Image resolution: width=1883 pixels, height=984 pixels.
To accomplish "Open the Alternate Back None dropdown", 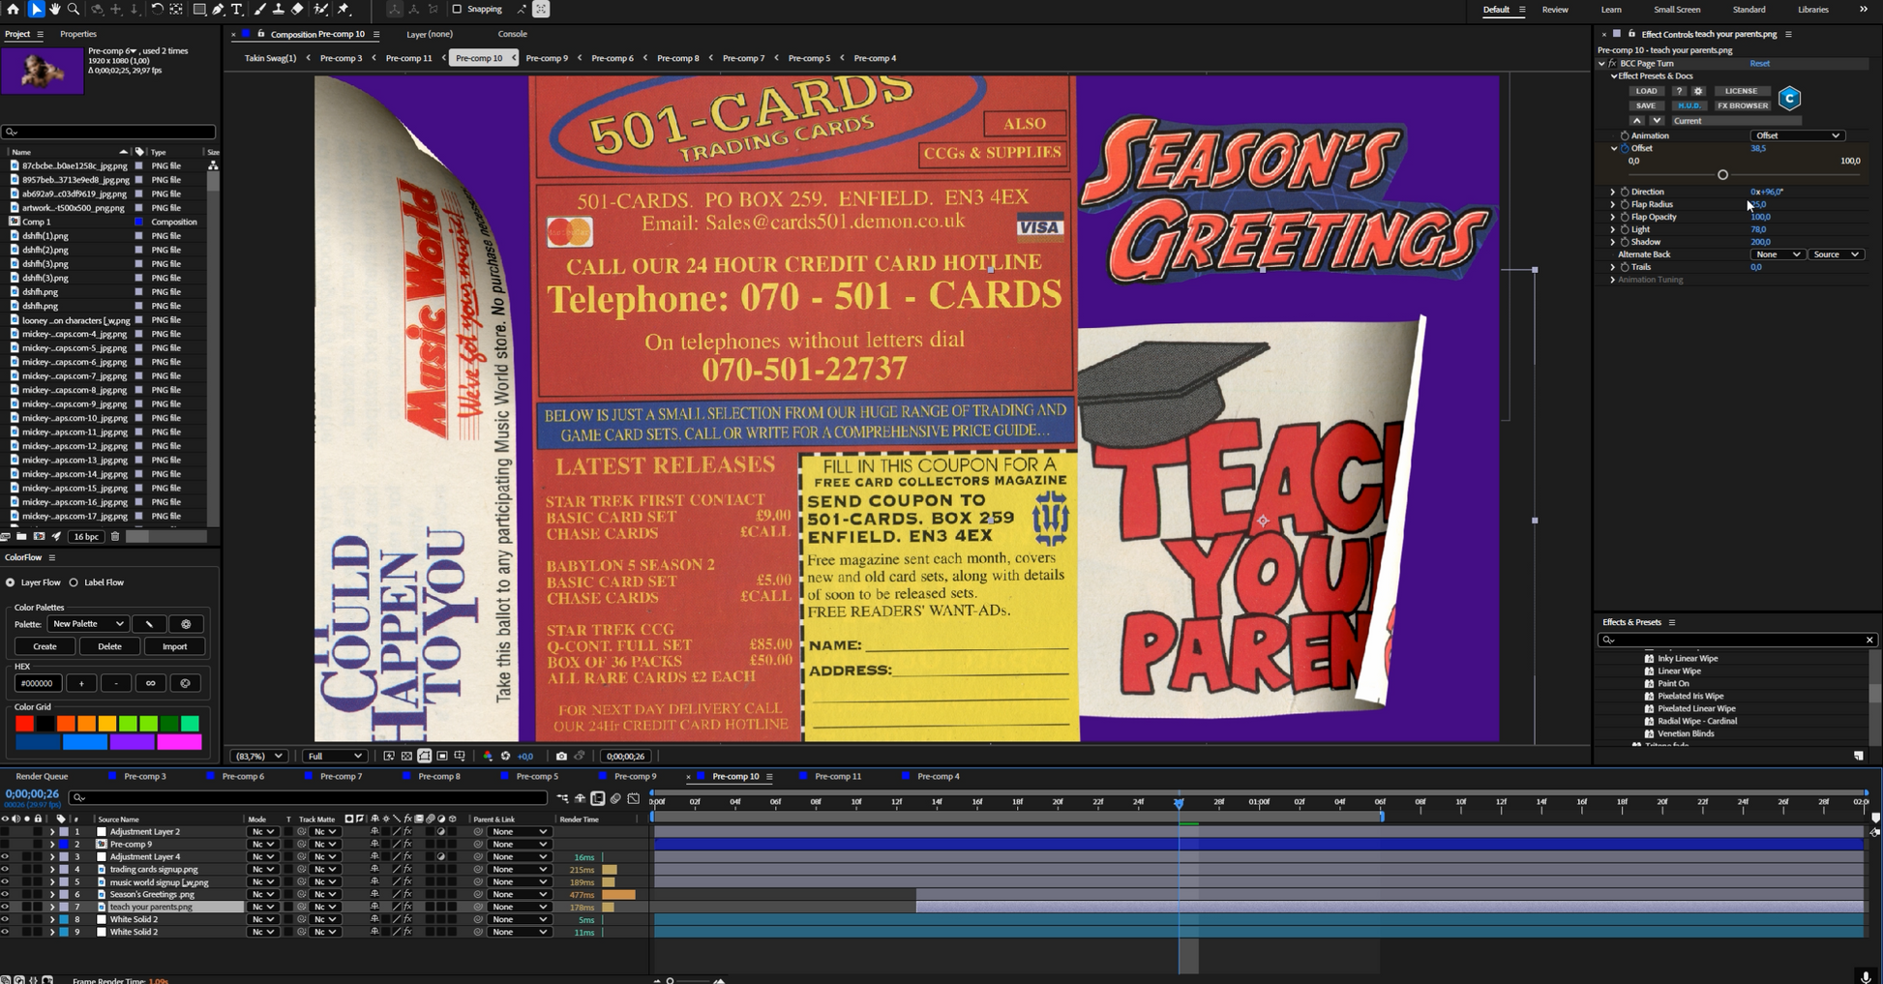I will 1778,254.
